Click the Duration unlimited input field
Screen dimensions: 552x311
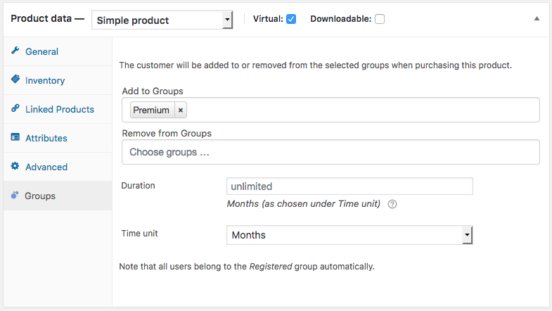coord(349,186)
